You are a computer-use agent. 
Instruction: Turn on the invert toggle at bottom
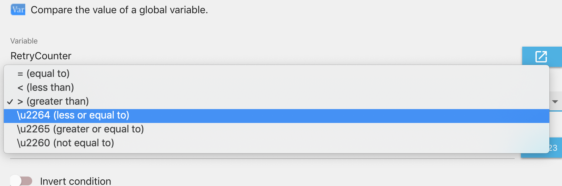21,181
